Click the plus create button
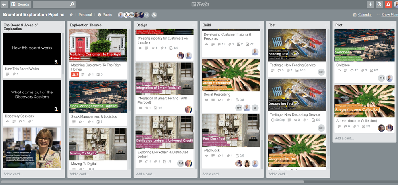Image resolution: width=398 pixels, height=185 pixels. pyautogui.click(x=370, y=4)
